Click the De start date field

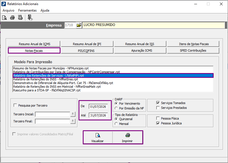[98, 107]
